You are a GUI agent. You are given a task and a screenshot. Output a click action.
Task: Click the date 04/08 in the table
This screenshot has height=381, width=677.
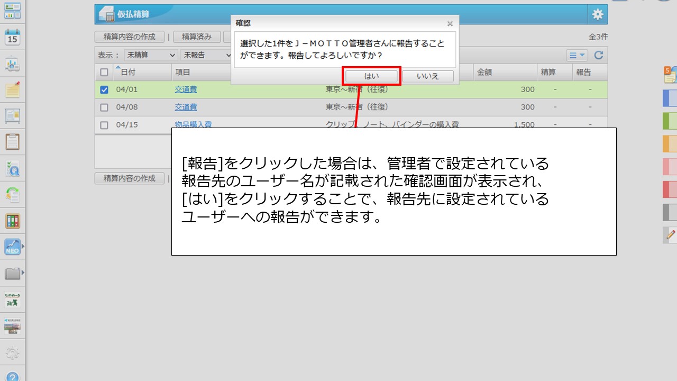tap(127, 107)
